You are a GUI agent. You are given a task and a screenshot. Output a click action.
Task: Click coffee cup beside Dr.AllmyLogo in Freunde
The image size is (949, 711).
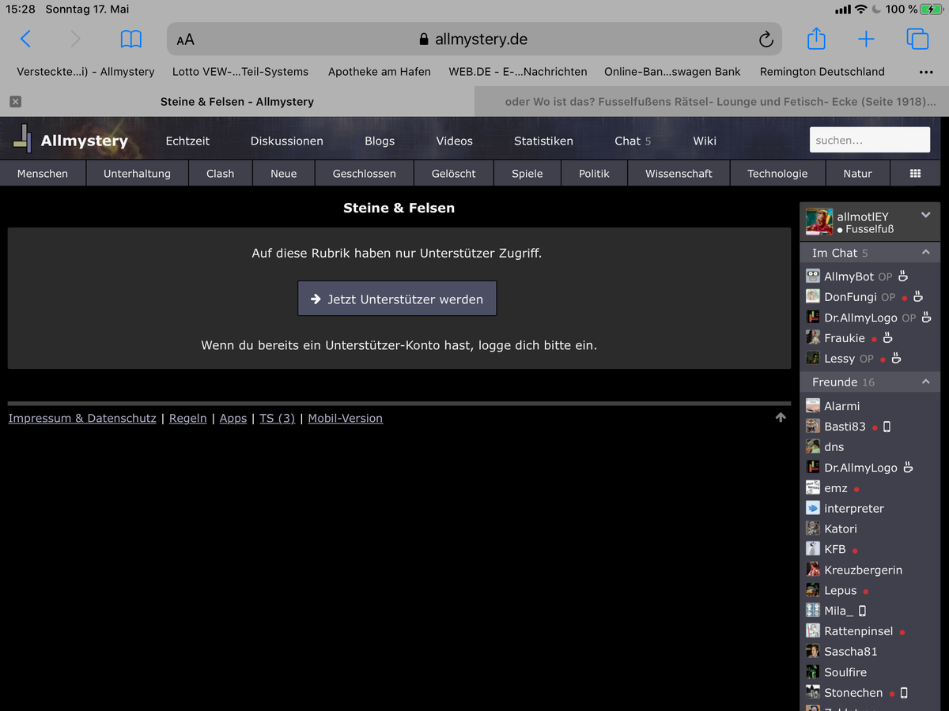click(908, 468)
